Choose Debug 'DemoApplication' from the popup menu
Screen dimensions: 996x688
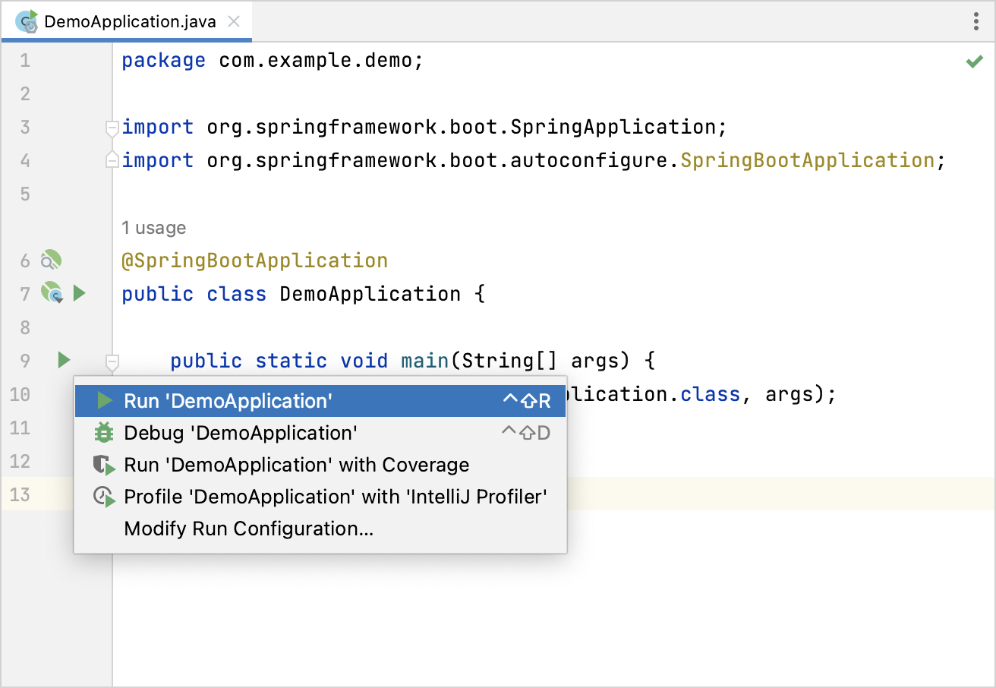320,433
